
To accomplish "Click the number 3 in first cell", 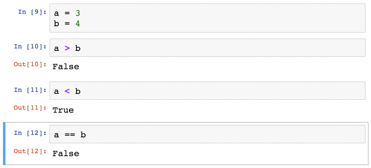I will tap(78, 13).
